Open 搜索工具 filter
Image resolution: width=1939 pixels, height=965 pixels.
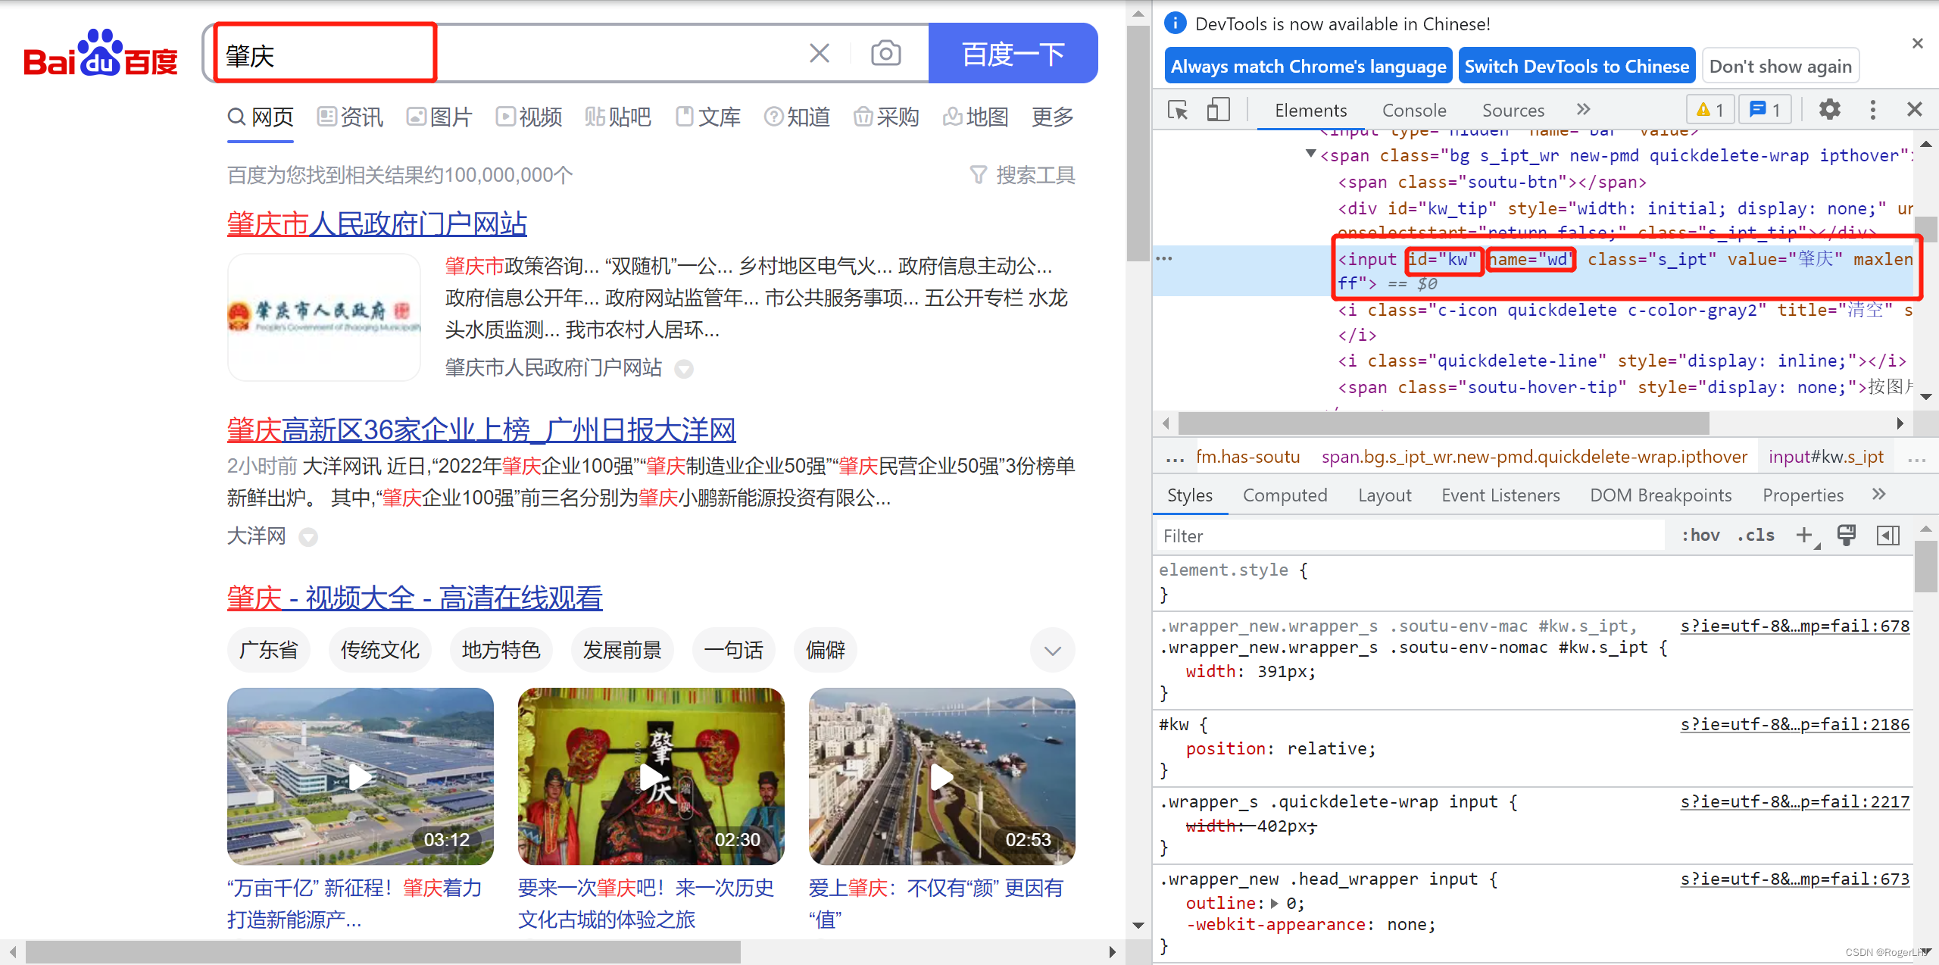pyautogui.click(x=1023, y=175)
